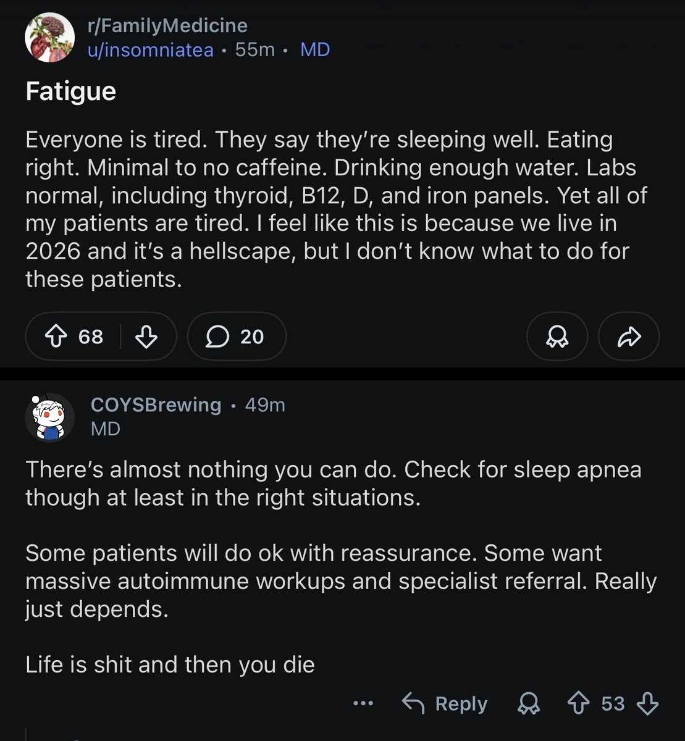Upvote the Fatigue post

(x=56, y=337)
